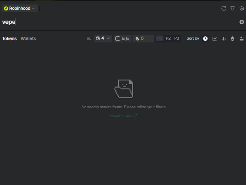The height and width of the screenshot is (185, 246).
Task: Sort by bar chart volume icon
Action: coord(224,38)
